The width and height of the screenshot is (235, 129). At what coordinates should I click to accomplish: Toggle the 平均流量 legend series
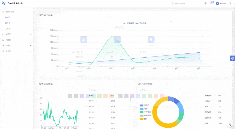coord(141,23)
